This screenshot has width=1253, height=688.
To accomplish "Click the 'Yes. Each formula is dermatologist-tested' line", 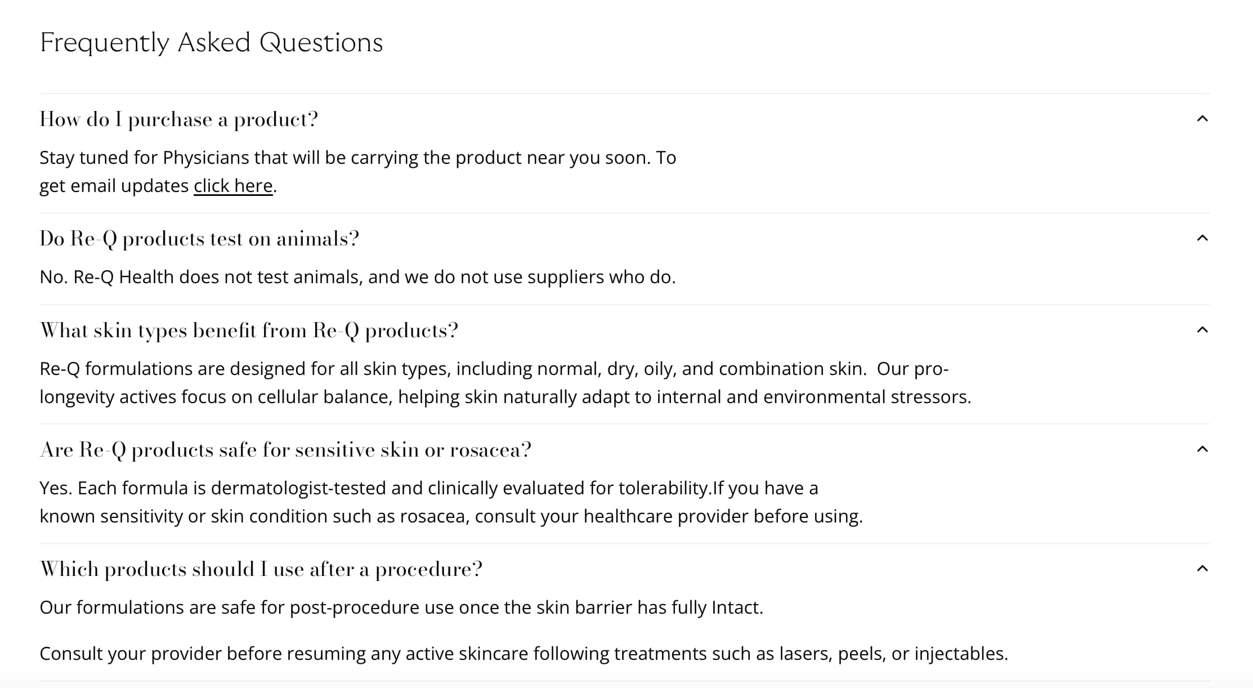I will pyautogui.click(x=428, y=488).
